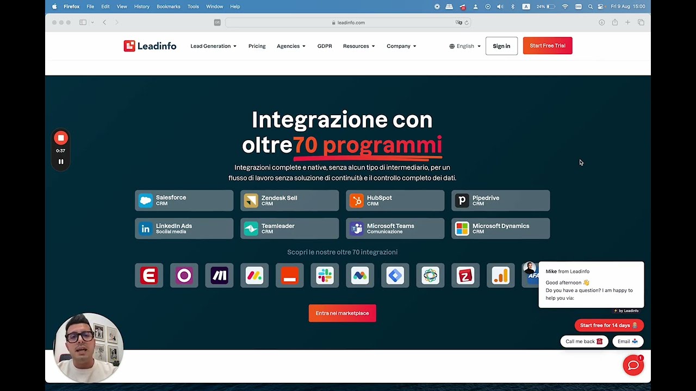Open the Google Tag Manager integration icon
696x391 pixels.
395,276
